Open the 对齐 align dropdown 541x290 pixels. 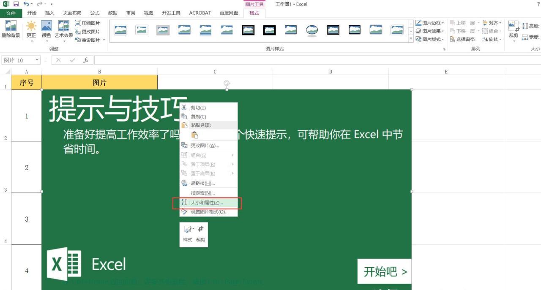tap(492, 23)
